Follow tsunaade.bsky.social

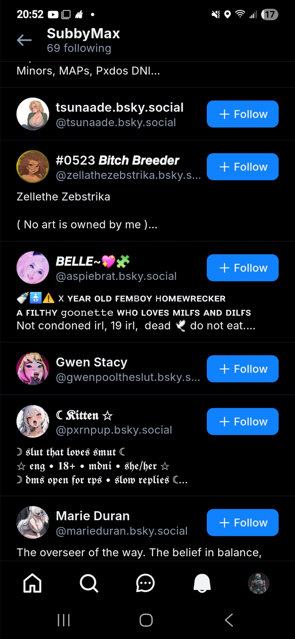point(243,114)
